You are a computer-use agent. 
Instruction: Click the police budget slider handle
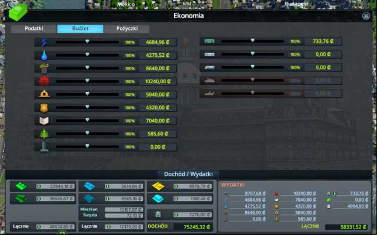(x=87, y=107)
